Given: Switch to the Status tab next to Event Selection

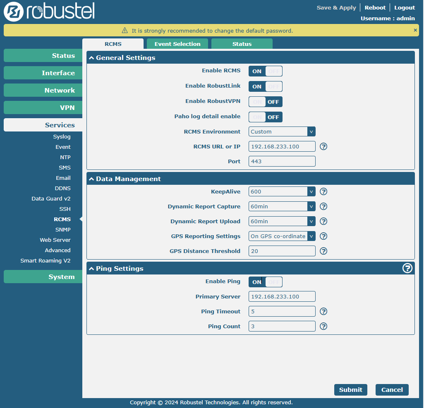Looking at the screenshot, I should [242, 44].
